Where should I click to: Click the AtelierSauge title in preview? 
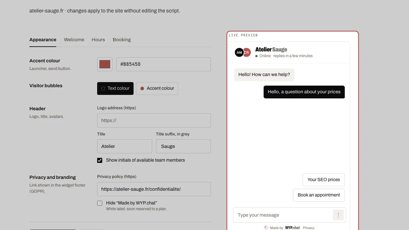click(271, 50)
